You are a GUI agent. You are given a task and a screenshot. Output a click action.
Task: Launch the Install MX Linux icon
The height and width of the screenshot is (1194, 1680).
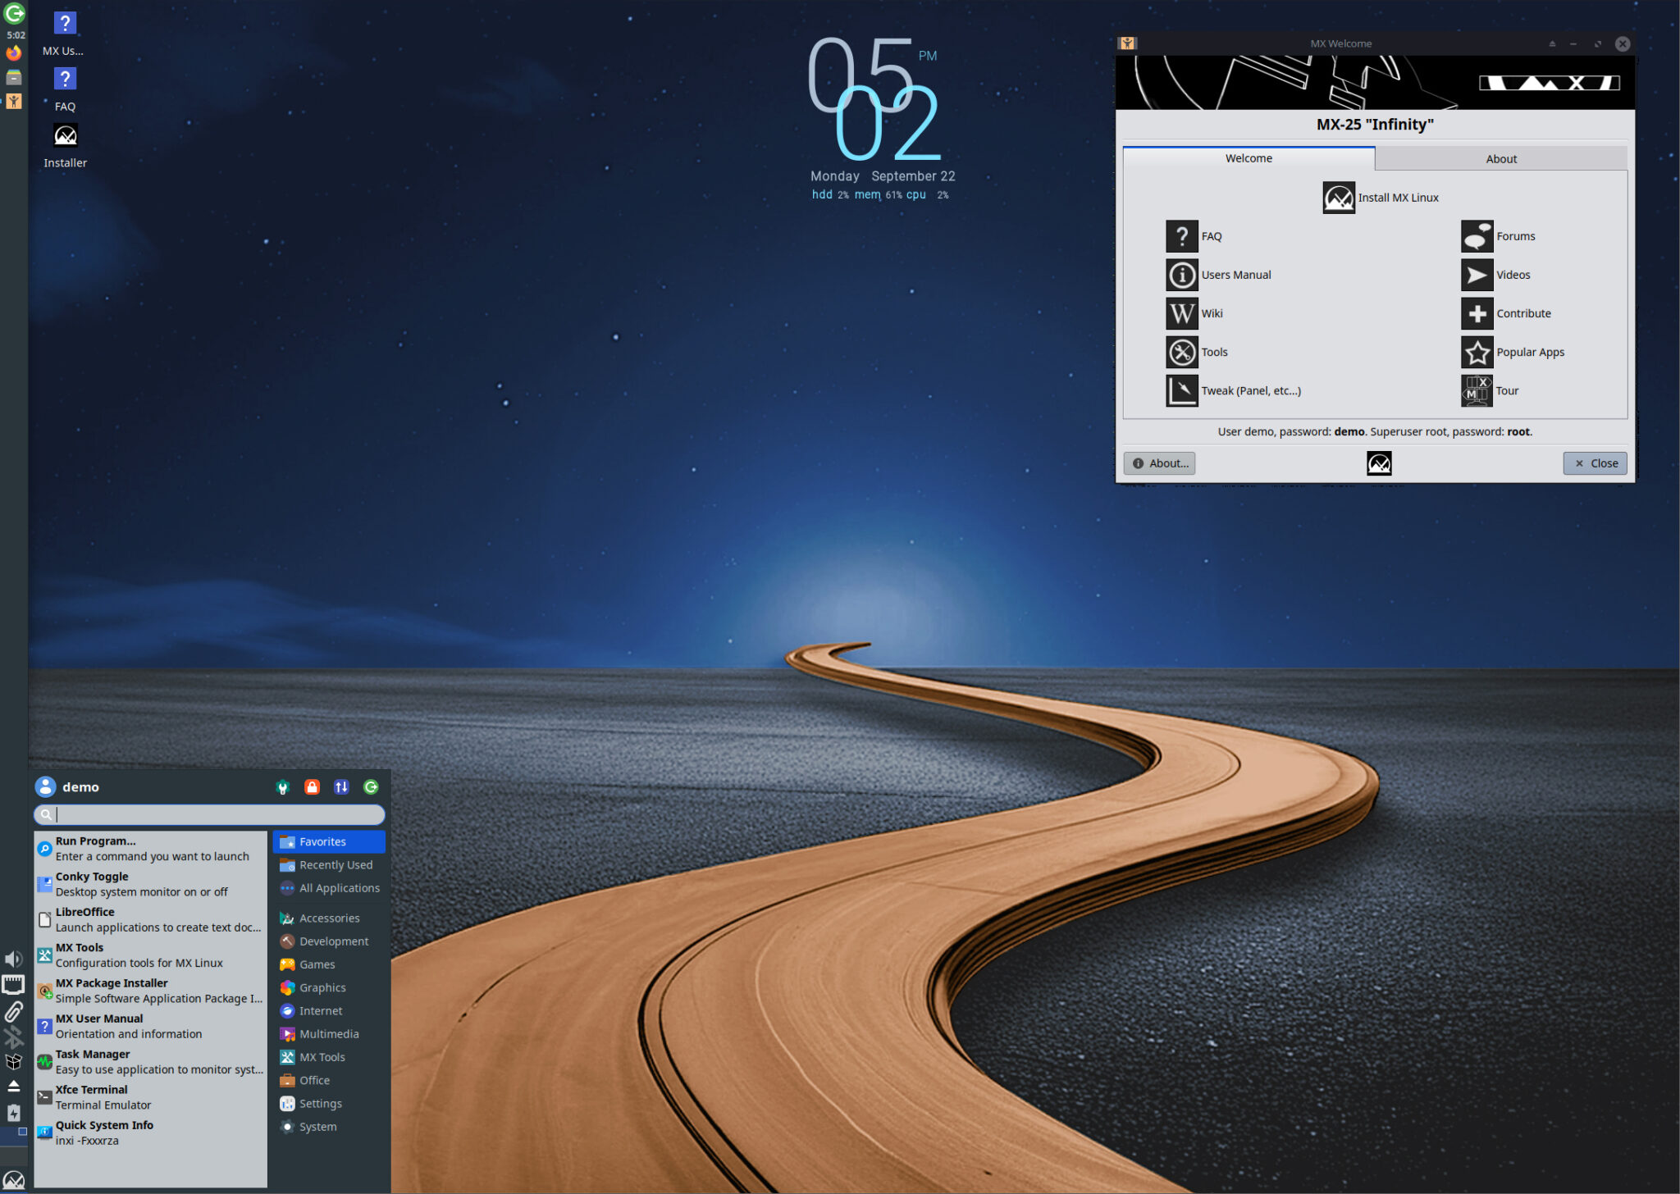coord(1337,197)
